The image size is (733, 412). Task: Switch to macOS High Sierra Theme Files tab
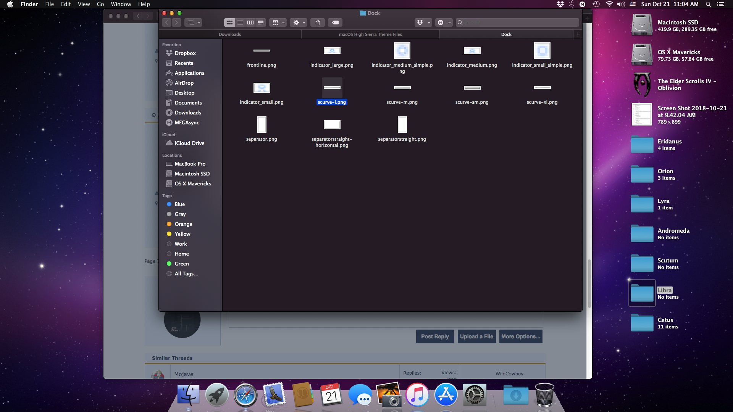tap(370, 34)
